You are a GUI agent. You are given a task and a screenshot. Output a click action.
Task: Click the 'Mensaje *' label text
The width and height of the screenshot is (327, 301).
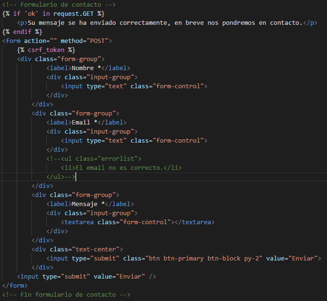tap(88, 204)
